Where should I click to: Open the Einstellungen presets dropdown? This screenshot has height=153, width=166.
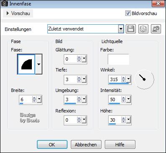pos(121,29)
